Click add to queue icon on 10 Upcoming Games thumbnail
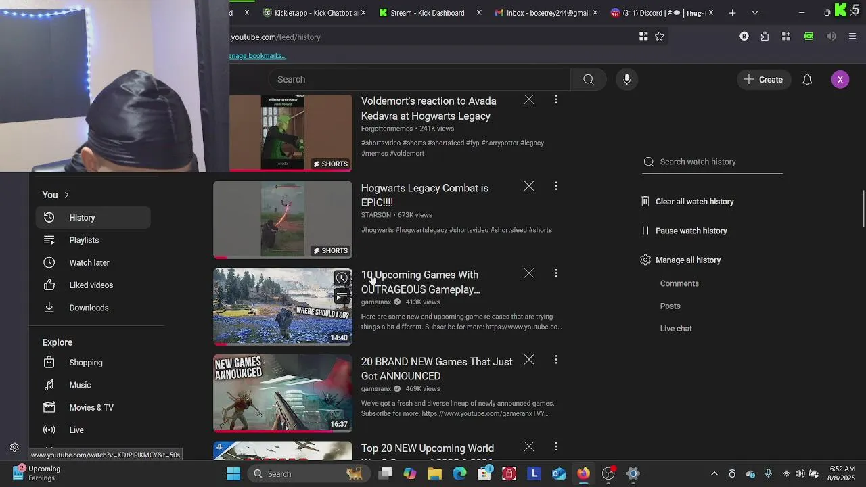866x487 pixels. pyautogui.click(x=342, y=296)
